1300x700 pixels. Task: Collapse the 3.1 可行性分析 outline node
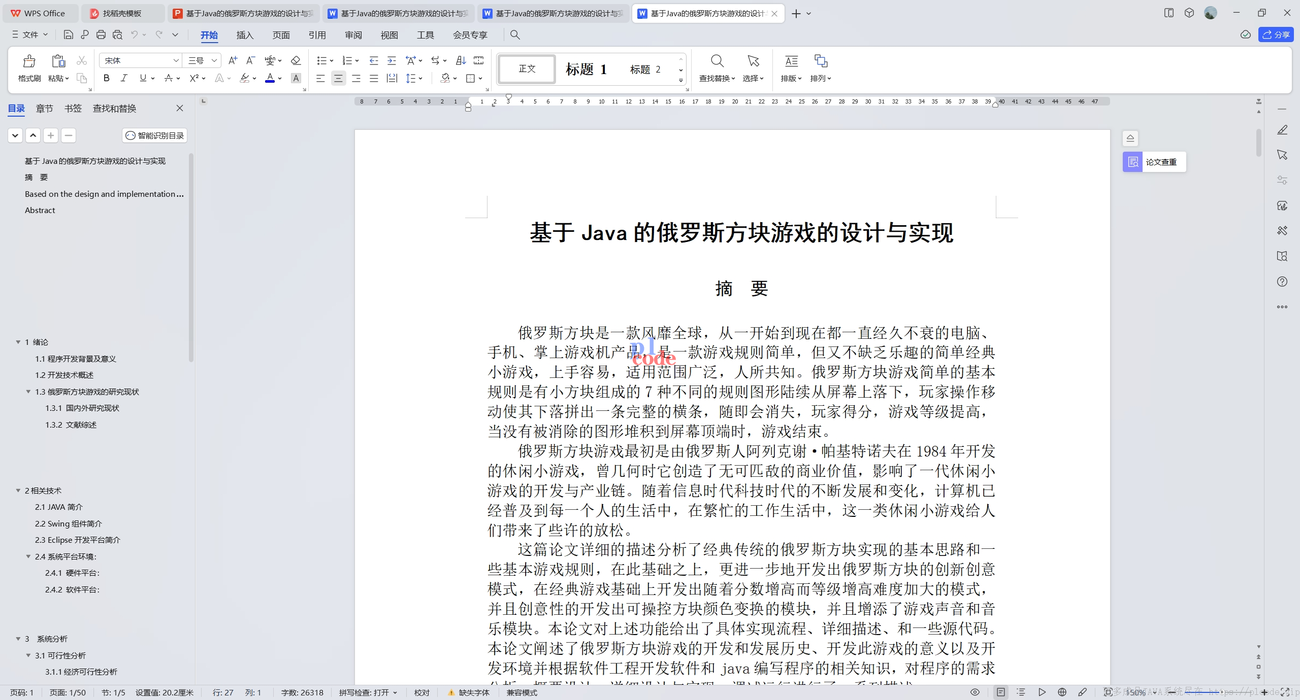click(28, 655)
